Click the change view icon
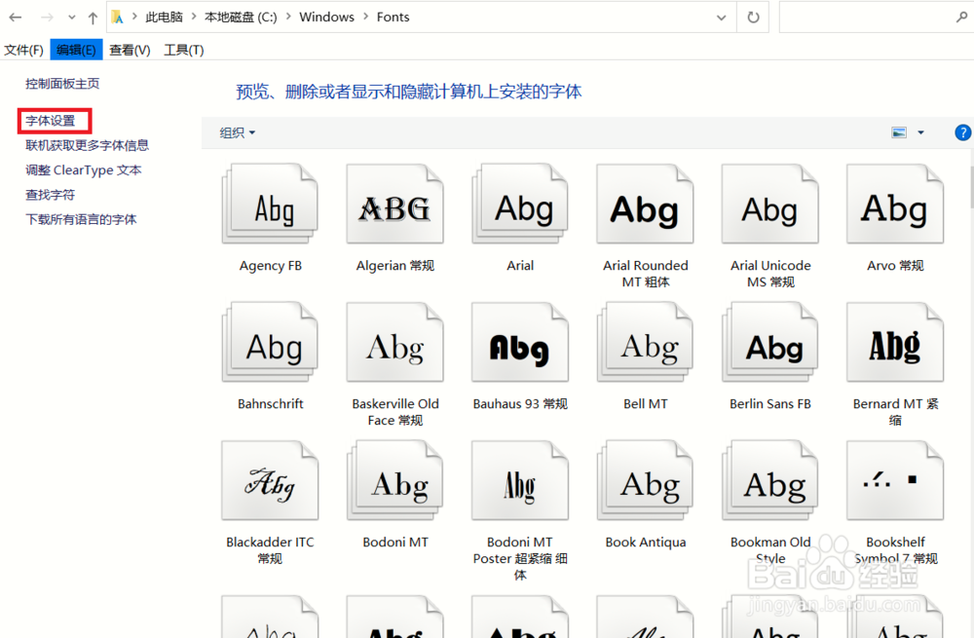Screen dimensions: 974x638 pos(899,132)
